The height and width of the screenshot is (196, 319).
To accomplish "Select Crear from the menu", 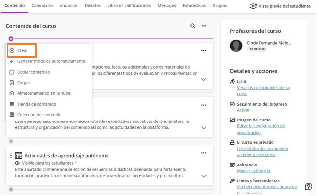I will [x=22, y=50].
